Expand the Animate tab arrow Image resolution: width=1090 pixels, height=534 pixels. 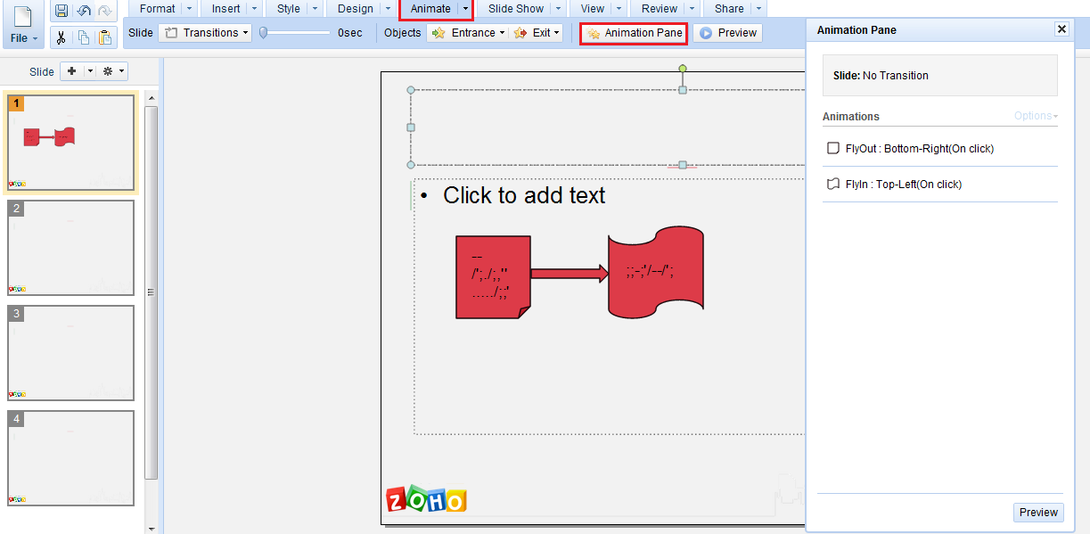[x=466, y=9]
